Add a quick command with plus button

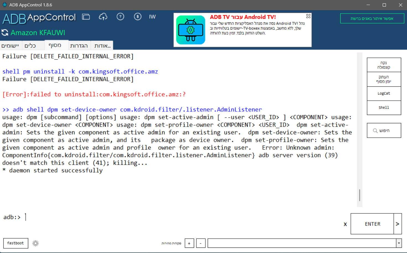[x=189, y=243]
